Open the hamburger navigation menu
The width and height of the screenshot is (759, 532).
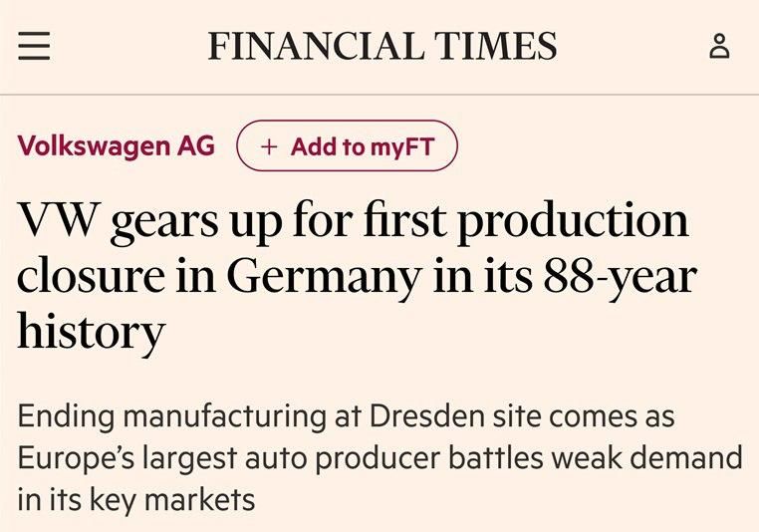(34, 47)
